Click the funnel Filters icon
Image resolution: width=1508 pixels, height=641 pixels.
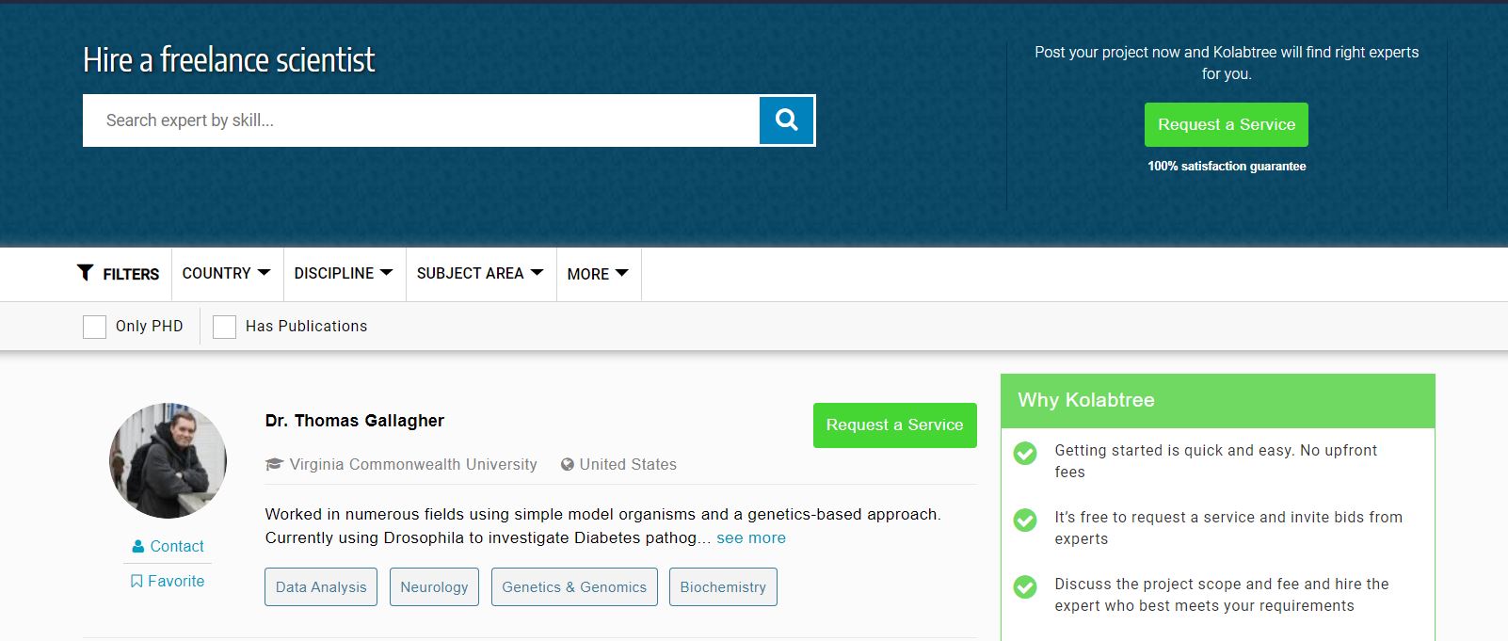point(85,273)
